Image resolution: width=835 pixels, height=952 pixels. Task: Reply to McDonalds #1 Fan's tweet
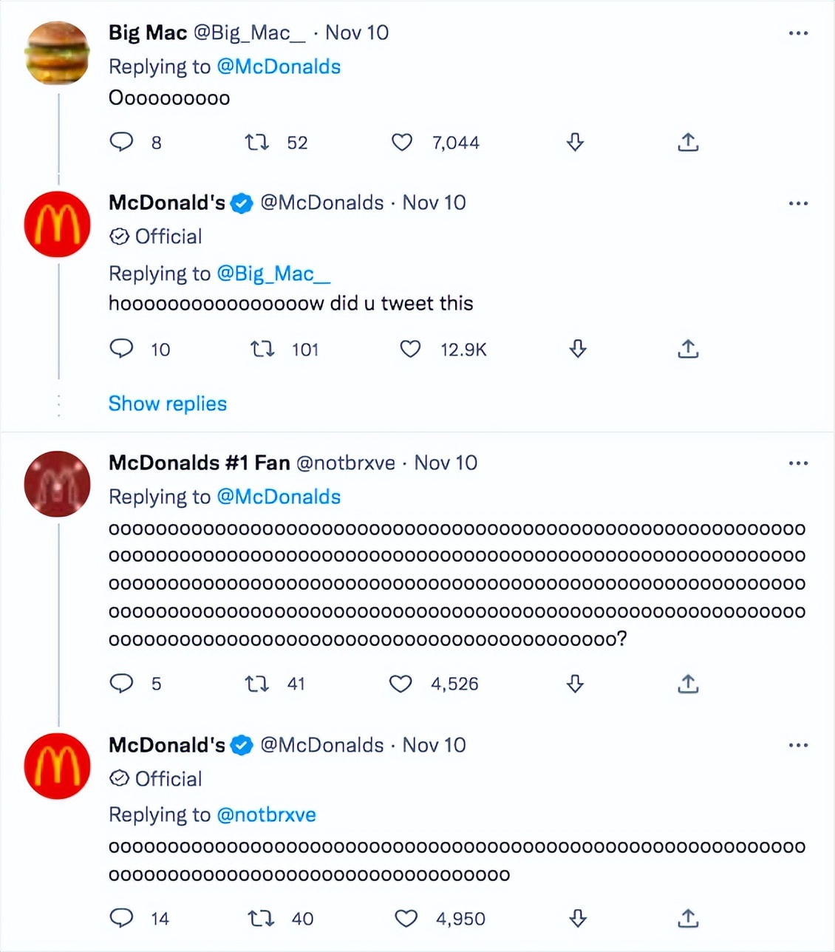pos(121,684)
